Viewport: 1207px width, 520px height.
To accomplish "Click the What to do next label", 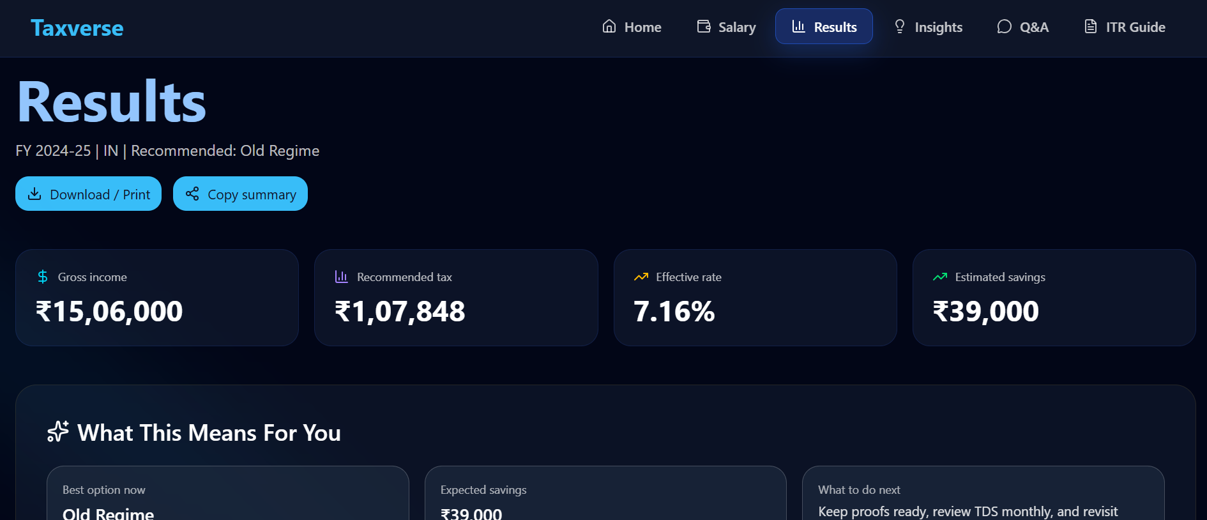I will click(859, 490).
